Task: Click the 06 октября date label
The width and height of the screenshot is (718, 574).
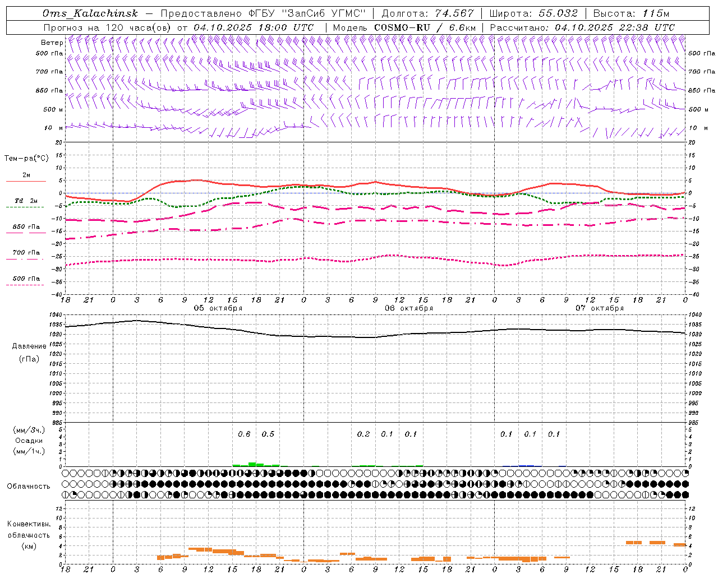Action: point(409,308)
